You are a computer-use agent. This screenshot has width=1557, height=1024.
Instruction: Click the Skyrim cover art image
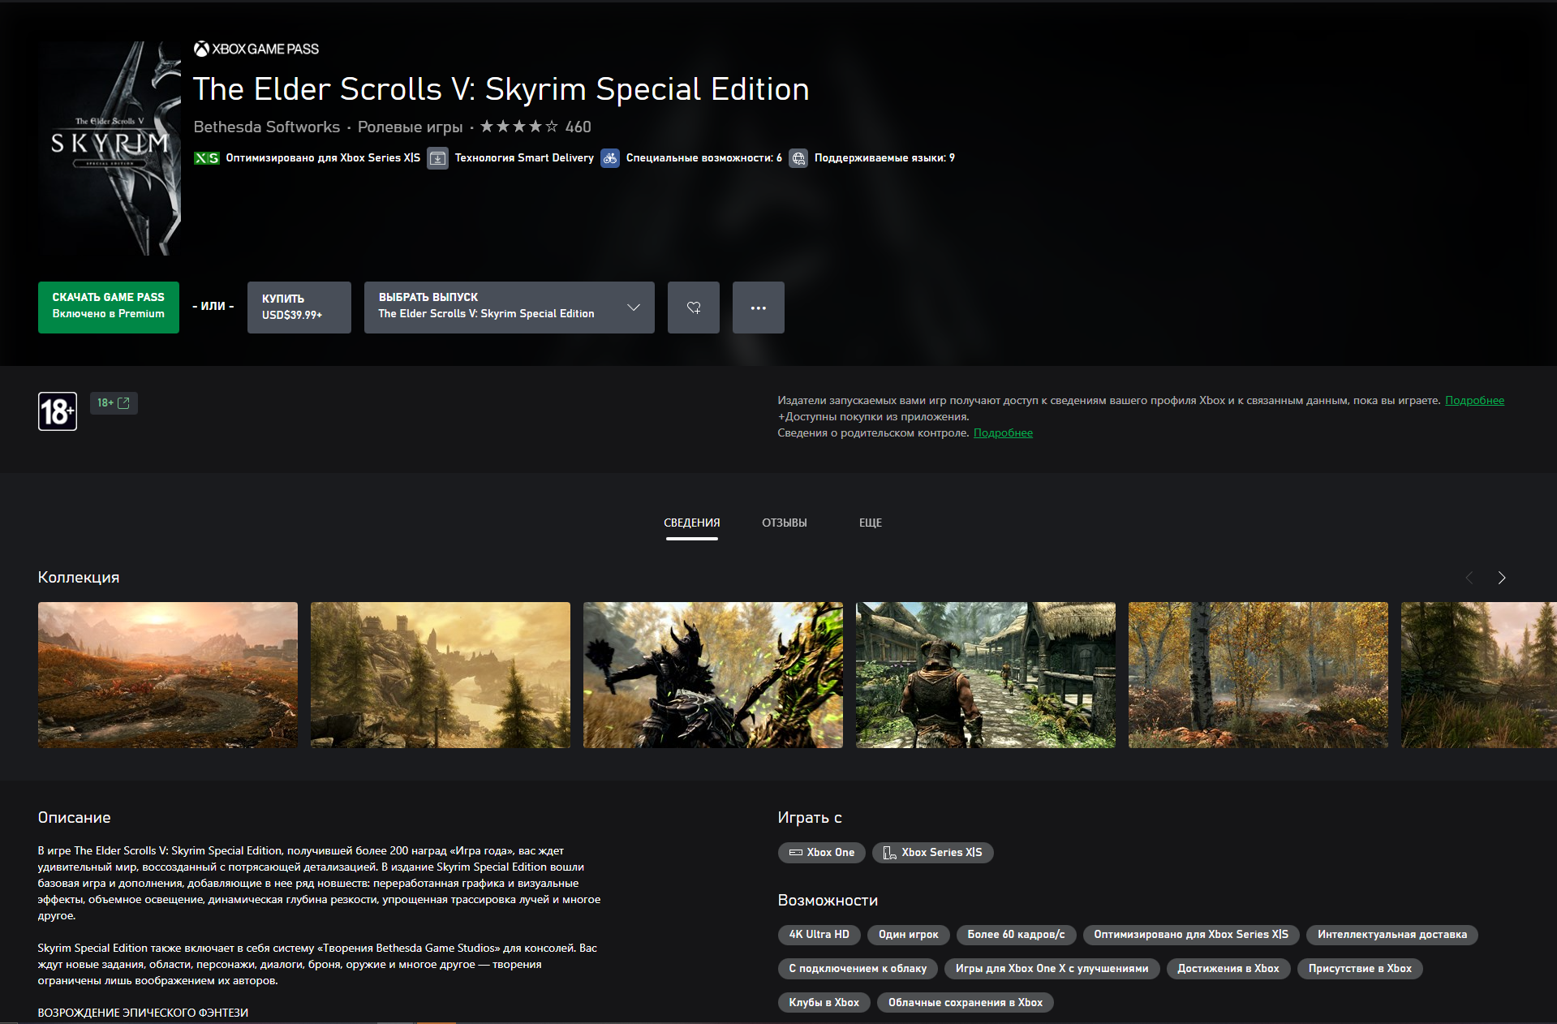point(110,148)
